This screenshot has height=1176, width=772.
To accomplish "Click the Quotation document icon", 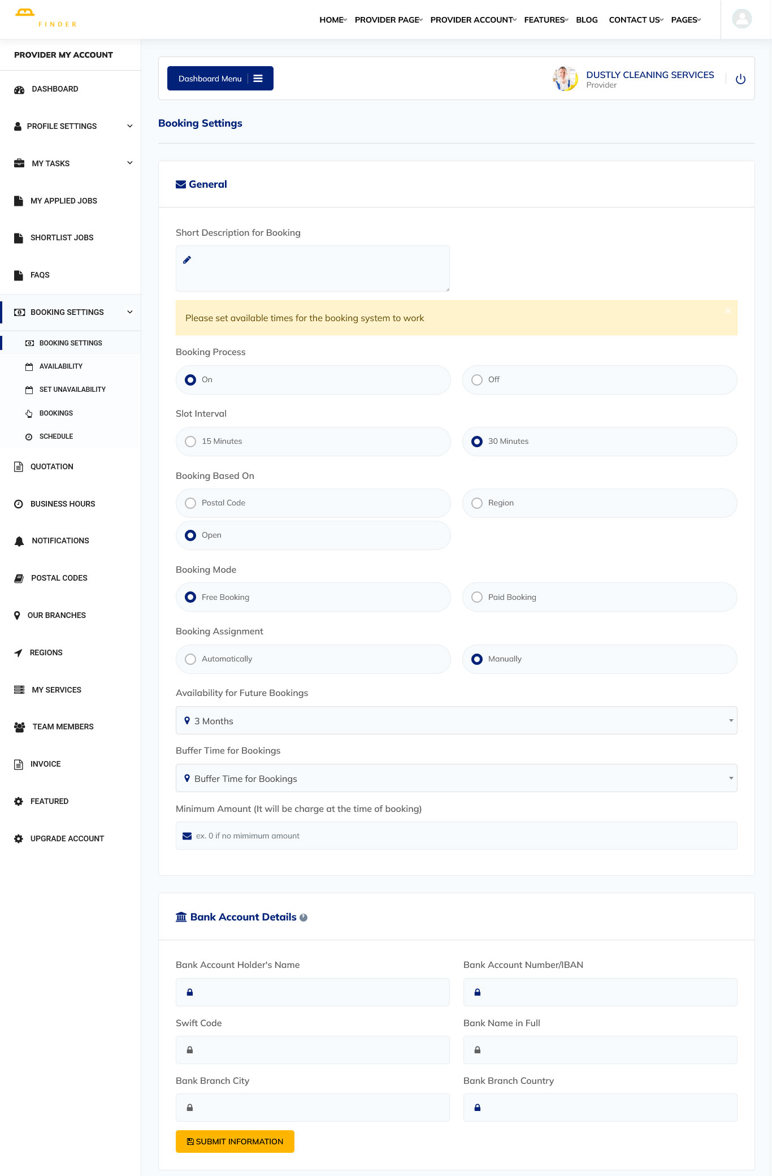I will (x=19, y=466).
